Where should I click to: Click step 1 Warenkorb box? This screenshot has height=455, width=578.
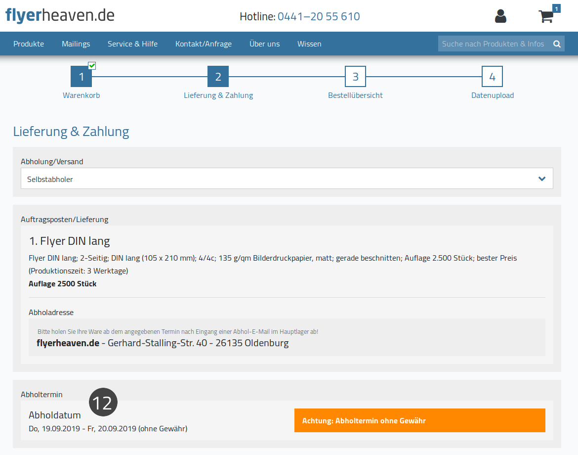pyautogui.click(x=81, y=76)
